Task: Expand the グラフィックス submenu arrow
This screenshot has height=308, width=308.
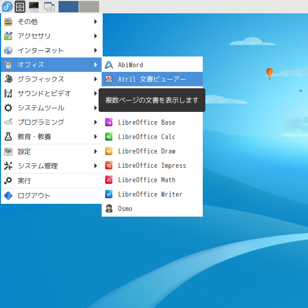Action: point(95,79)
